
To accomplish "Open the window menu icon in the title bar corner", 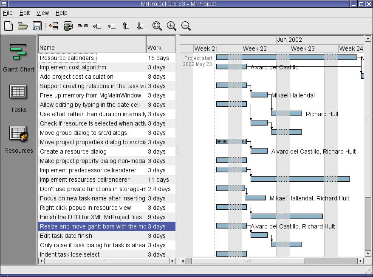I will tap(4, 4).
